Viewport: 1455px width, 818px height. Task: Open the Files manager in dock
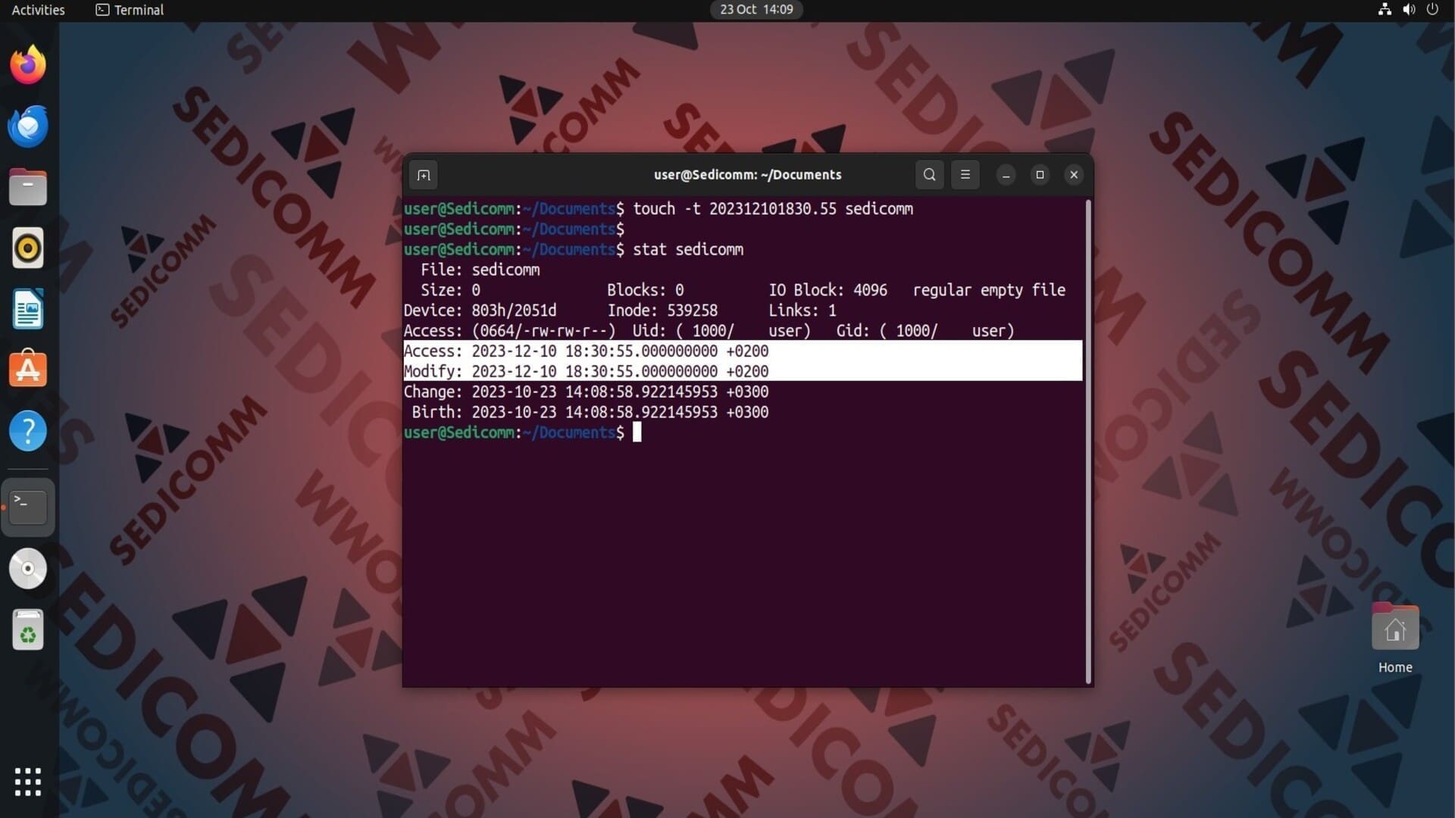pyautogui.click(x=28, y=187)
